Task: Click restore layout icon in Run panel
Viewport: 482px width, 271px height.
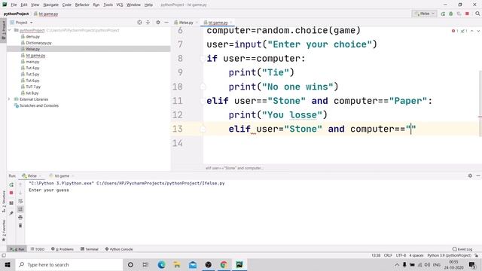Action: click(x=11, y=203)
